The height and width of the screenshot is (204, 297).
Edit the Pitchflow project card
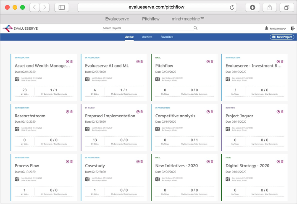pyautogui.click(x=208, y=62)
